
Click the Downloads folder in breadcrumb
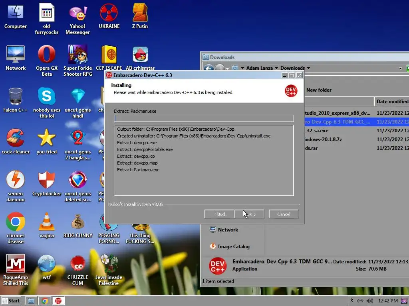tap(292, 68)
